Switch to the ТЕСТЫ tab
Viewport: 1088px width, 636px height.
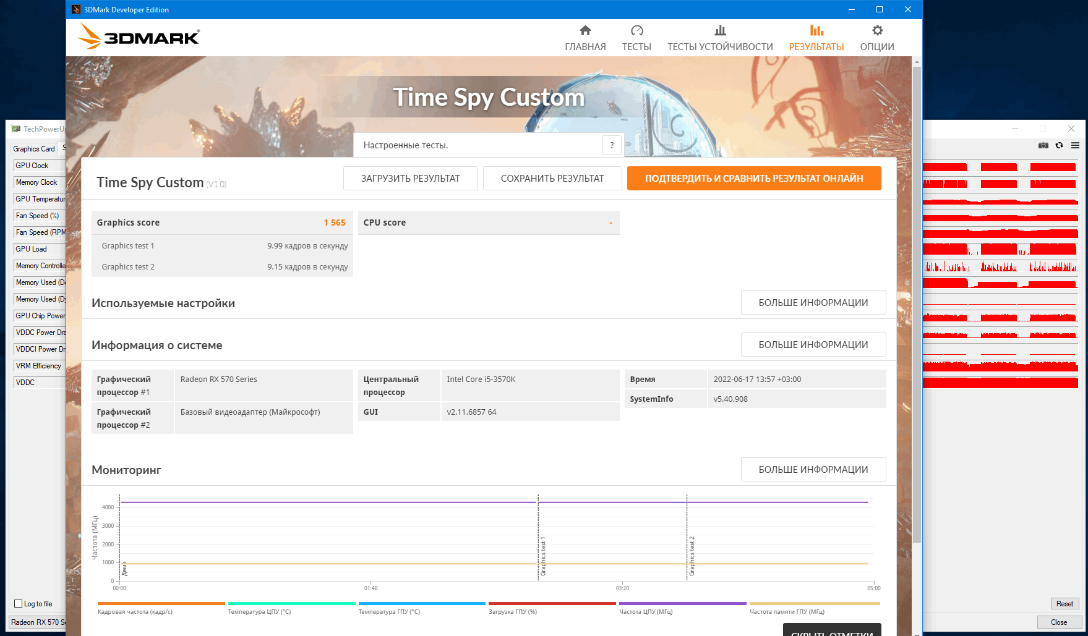point(636,38)
